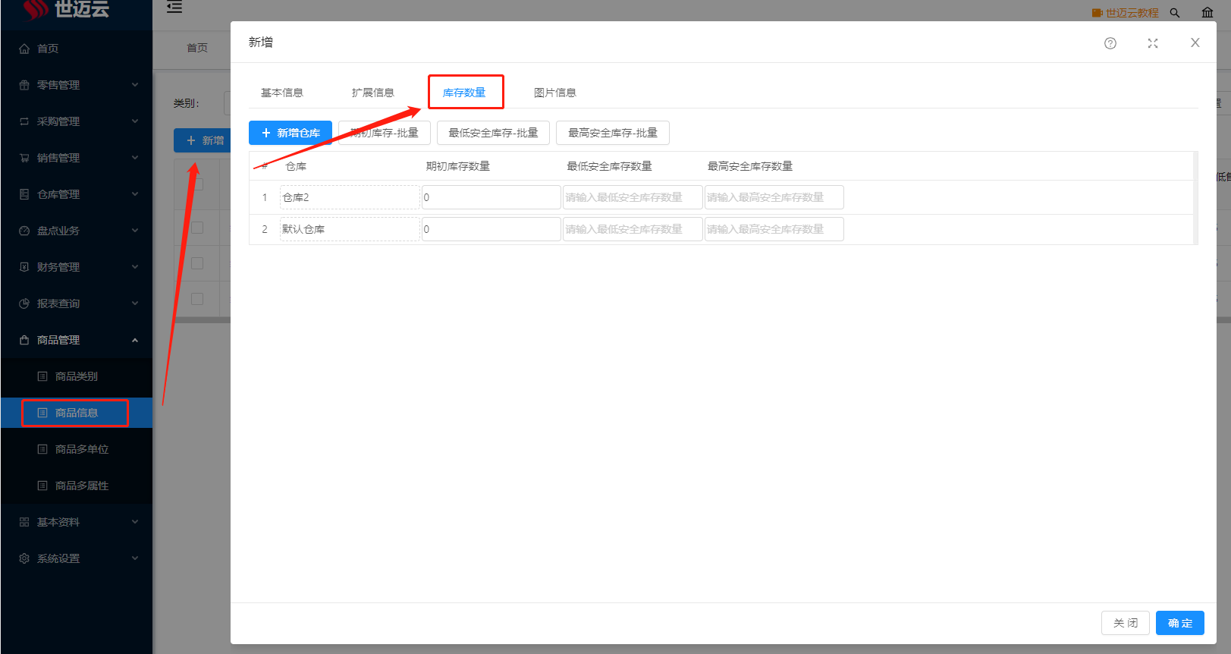This screenshot has width=1231, height=654.
Task: Click the 报表查询 pie chart icon
Action: pyautogui.click(x=24, y=303)
